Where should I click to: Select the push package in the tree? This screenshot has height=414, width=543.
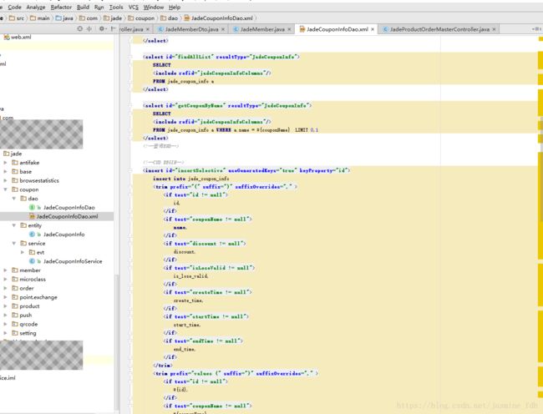tap(26, 315)
